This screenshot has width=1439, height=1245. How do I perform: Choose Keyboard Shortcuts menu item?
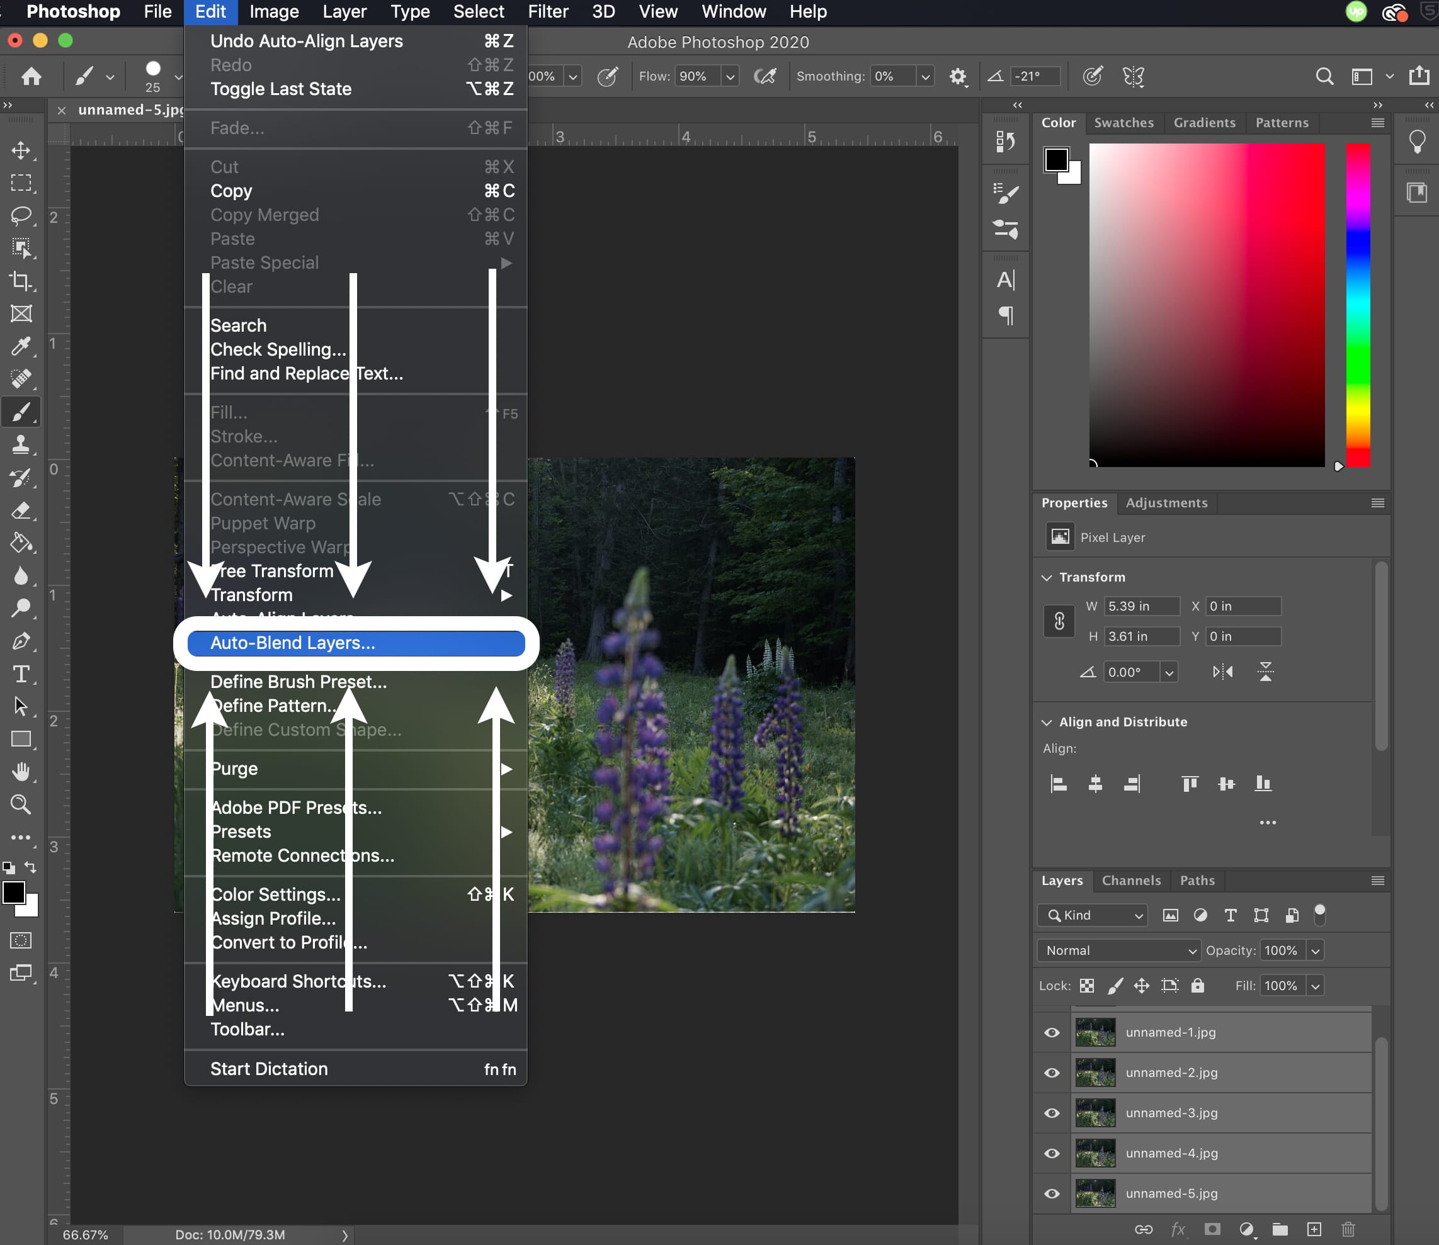(x=355, y=982)
